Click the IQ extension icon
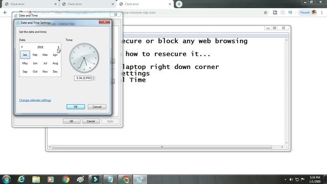This screenshot has width=327, height=184. [290, 12]
